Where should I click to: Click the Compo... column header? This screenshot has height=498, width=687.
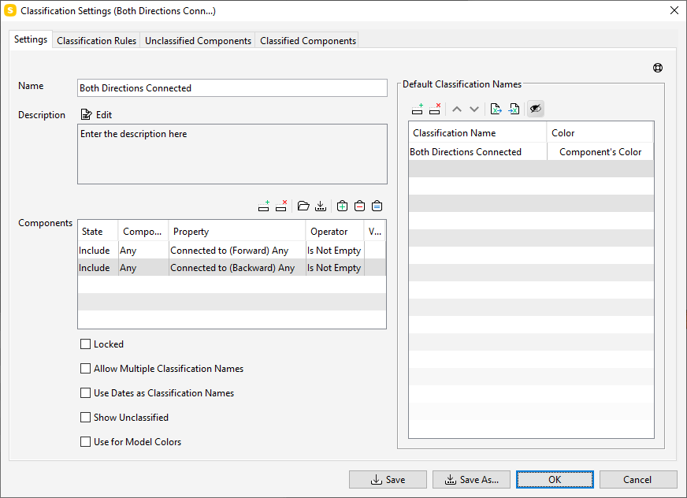pos(143,231)
